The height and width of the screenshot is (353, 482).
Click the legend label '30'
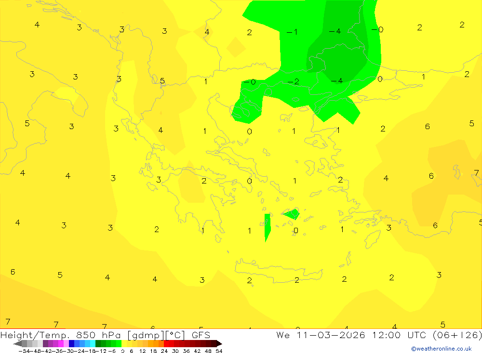coord(175,351)
